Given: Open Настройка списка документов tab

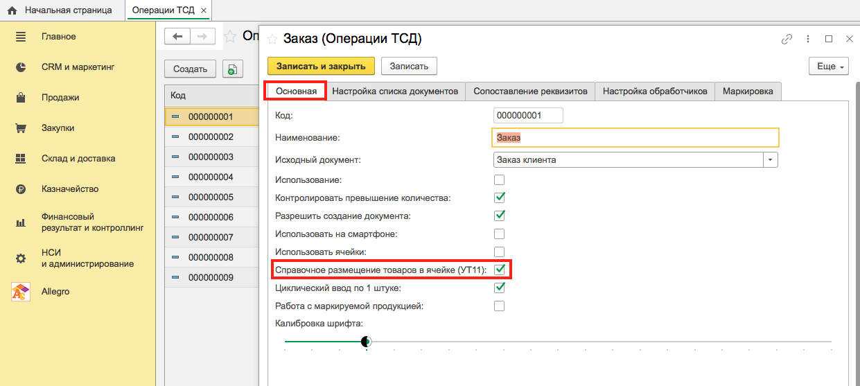Looking at the screenshot, I should tap(395, 91).
